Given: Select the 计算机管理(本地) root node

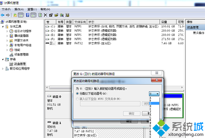Looking at the screenshot, I should point(16,22).
